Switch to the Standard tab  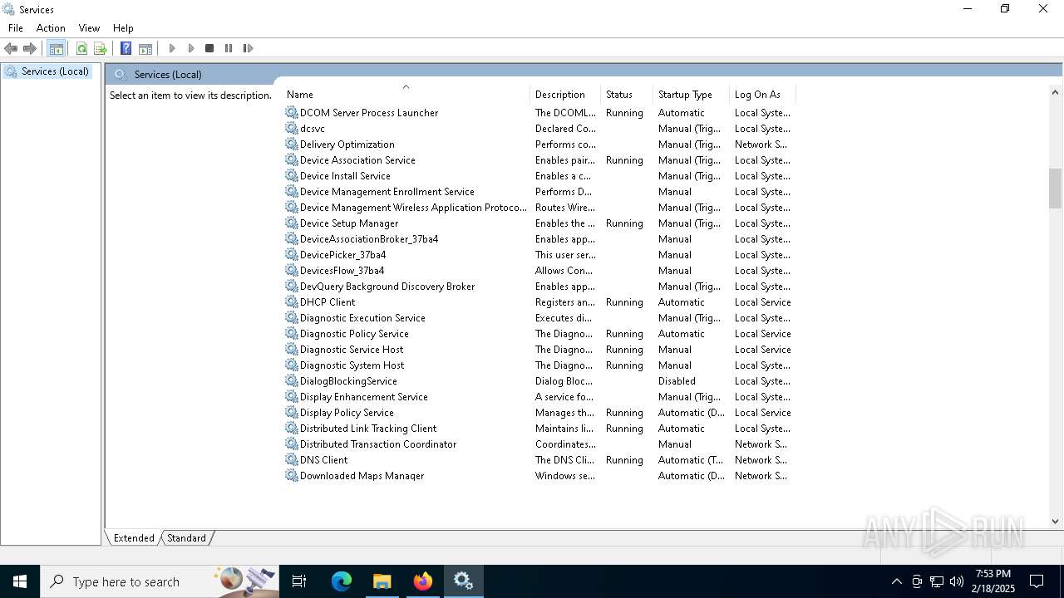click(186, 538)
